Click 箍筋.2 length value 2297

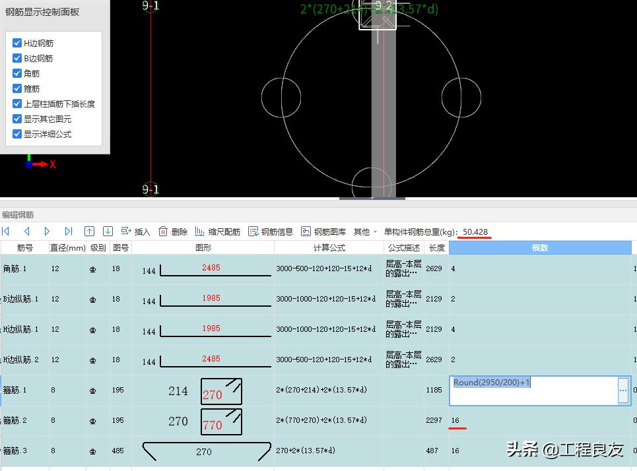pyautogui.click(x=434, y=421)
